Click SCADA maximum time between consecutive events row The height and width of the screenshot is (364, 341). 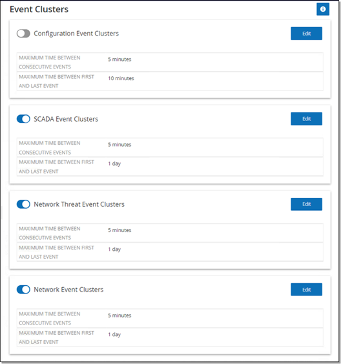tap(170, 147)
